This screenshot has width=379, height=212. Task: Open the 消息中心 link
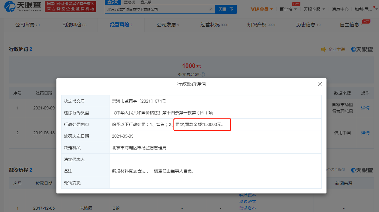click(x=340, y=9)
